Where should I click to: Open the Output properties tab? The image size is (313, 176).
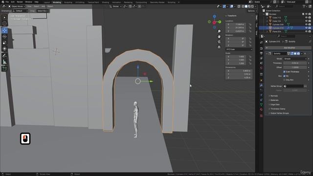pyautogui.click(x=261, y=53)
